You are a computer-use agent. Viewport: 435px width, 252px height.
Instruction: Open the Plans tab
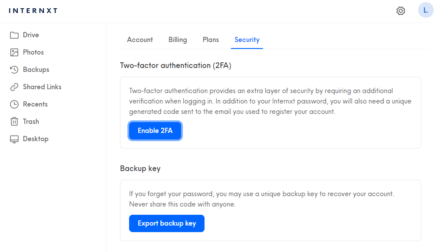(211, 40)
